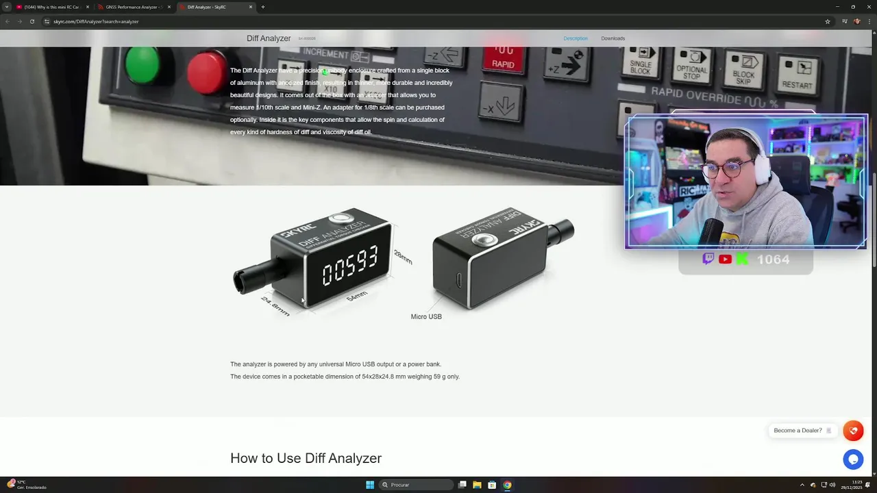The width and height of the screenshot is (877, 493).
Task: View site information icon in address bar
Action: point(47,21)
